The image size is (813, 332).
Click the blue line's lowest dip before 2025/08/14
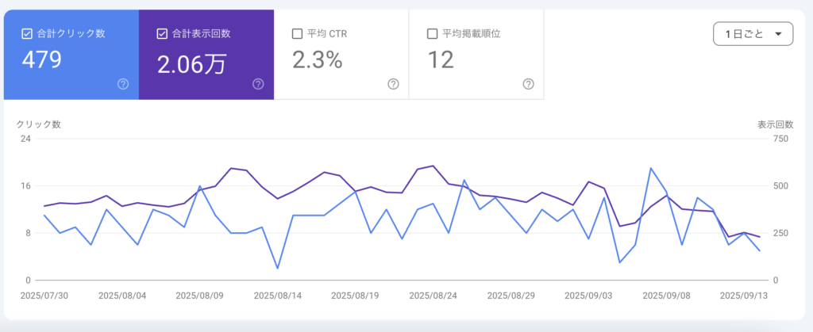[277, 269]
